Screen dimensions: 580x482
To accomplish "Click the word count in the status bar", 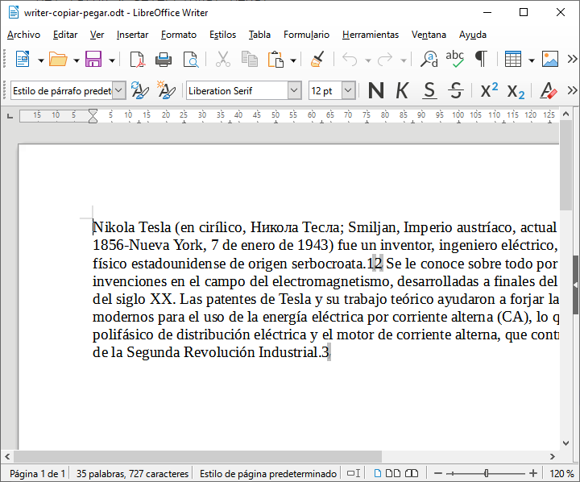I will pos(132,473).
